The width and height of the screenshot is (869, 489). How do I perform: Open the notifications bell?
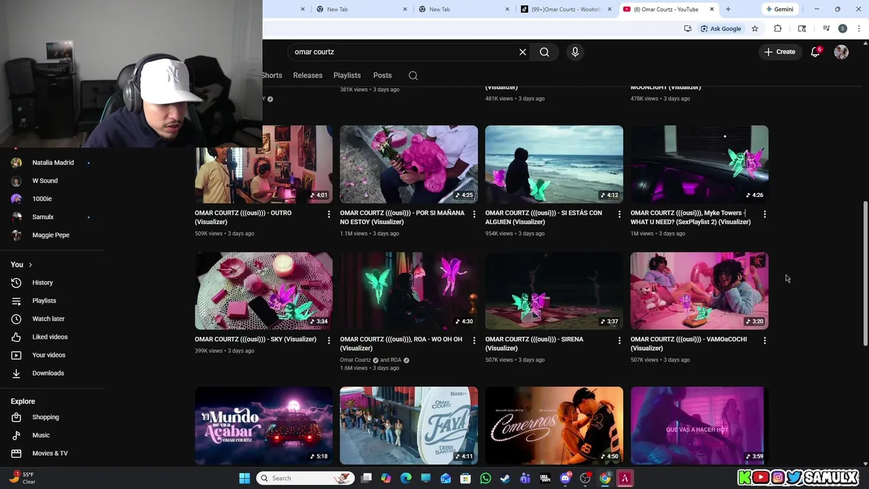tap(815, 52)
